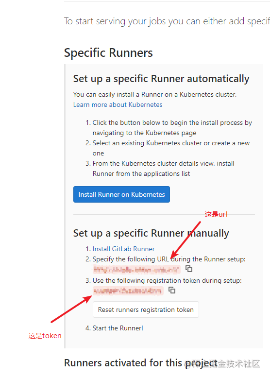Screen dimensions: 270x378
Task: Click step 'Select an existing Kubernetes cluster' text
Action: 171,148
